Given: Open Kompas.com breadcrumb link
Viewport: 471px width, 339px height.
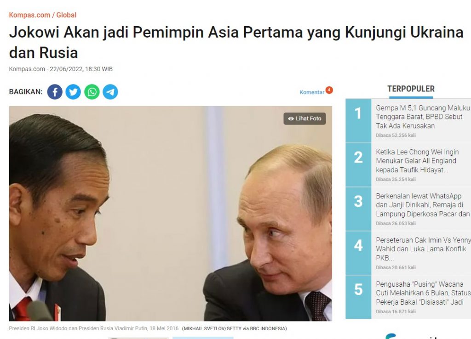Looking at the screenshot, I should [x=29, y=15].
